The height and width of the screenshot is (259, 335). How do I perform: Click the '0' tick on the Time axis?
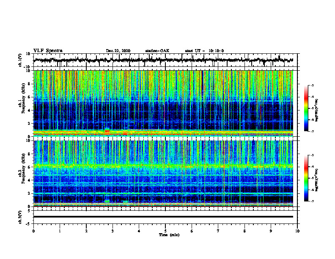33,231
